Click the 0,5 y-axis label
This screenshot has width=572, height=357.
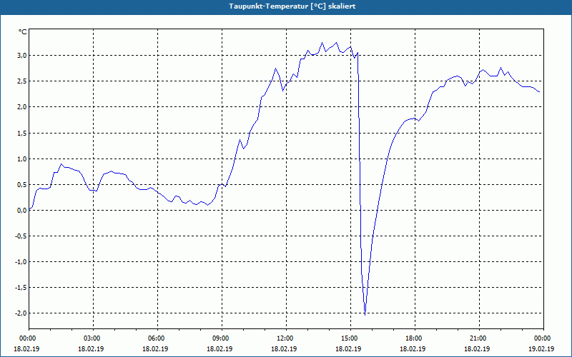pos(22,185)
